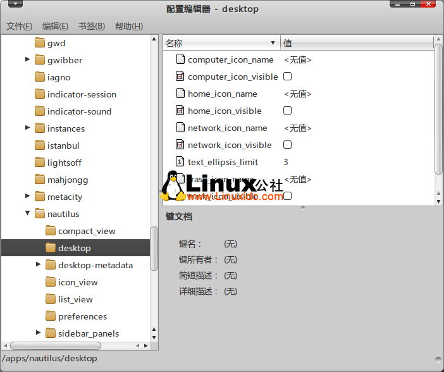
Task: Open the 文件(F) menu
Action: [x=19, y=27]
